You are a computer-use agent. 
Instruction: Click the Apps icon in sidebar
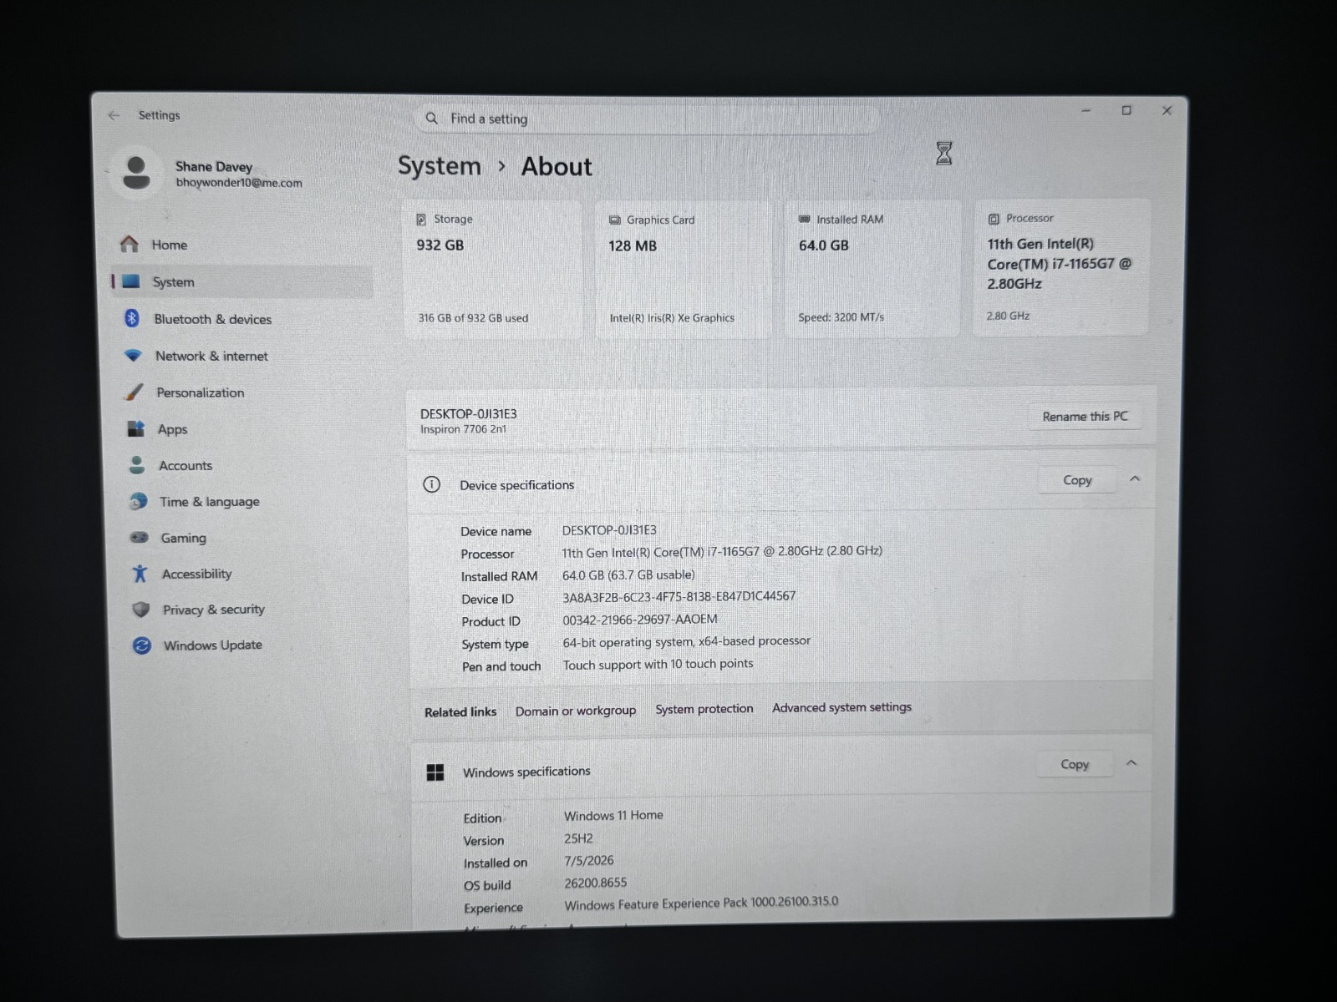(x=135, y=428)
